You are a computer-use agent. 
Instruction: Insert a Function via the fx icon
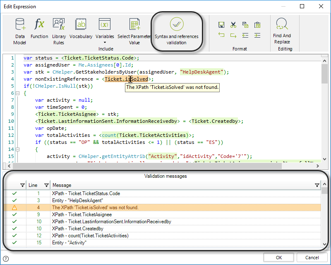click(39, 29)
